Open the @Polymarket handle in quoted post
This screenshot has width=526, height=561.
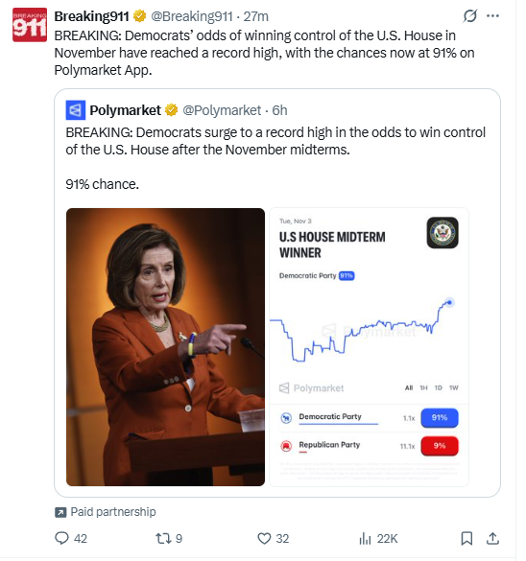point(222,110)
